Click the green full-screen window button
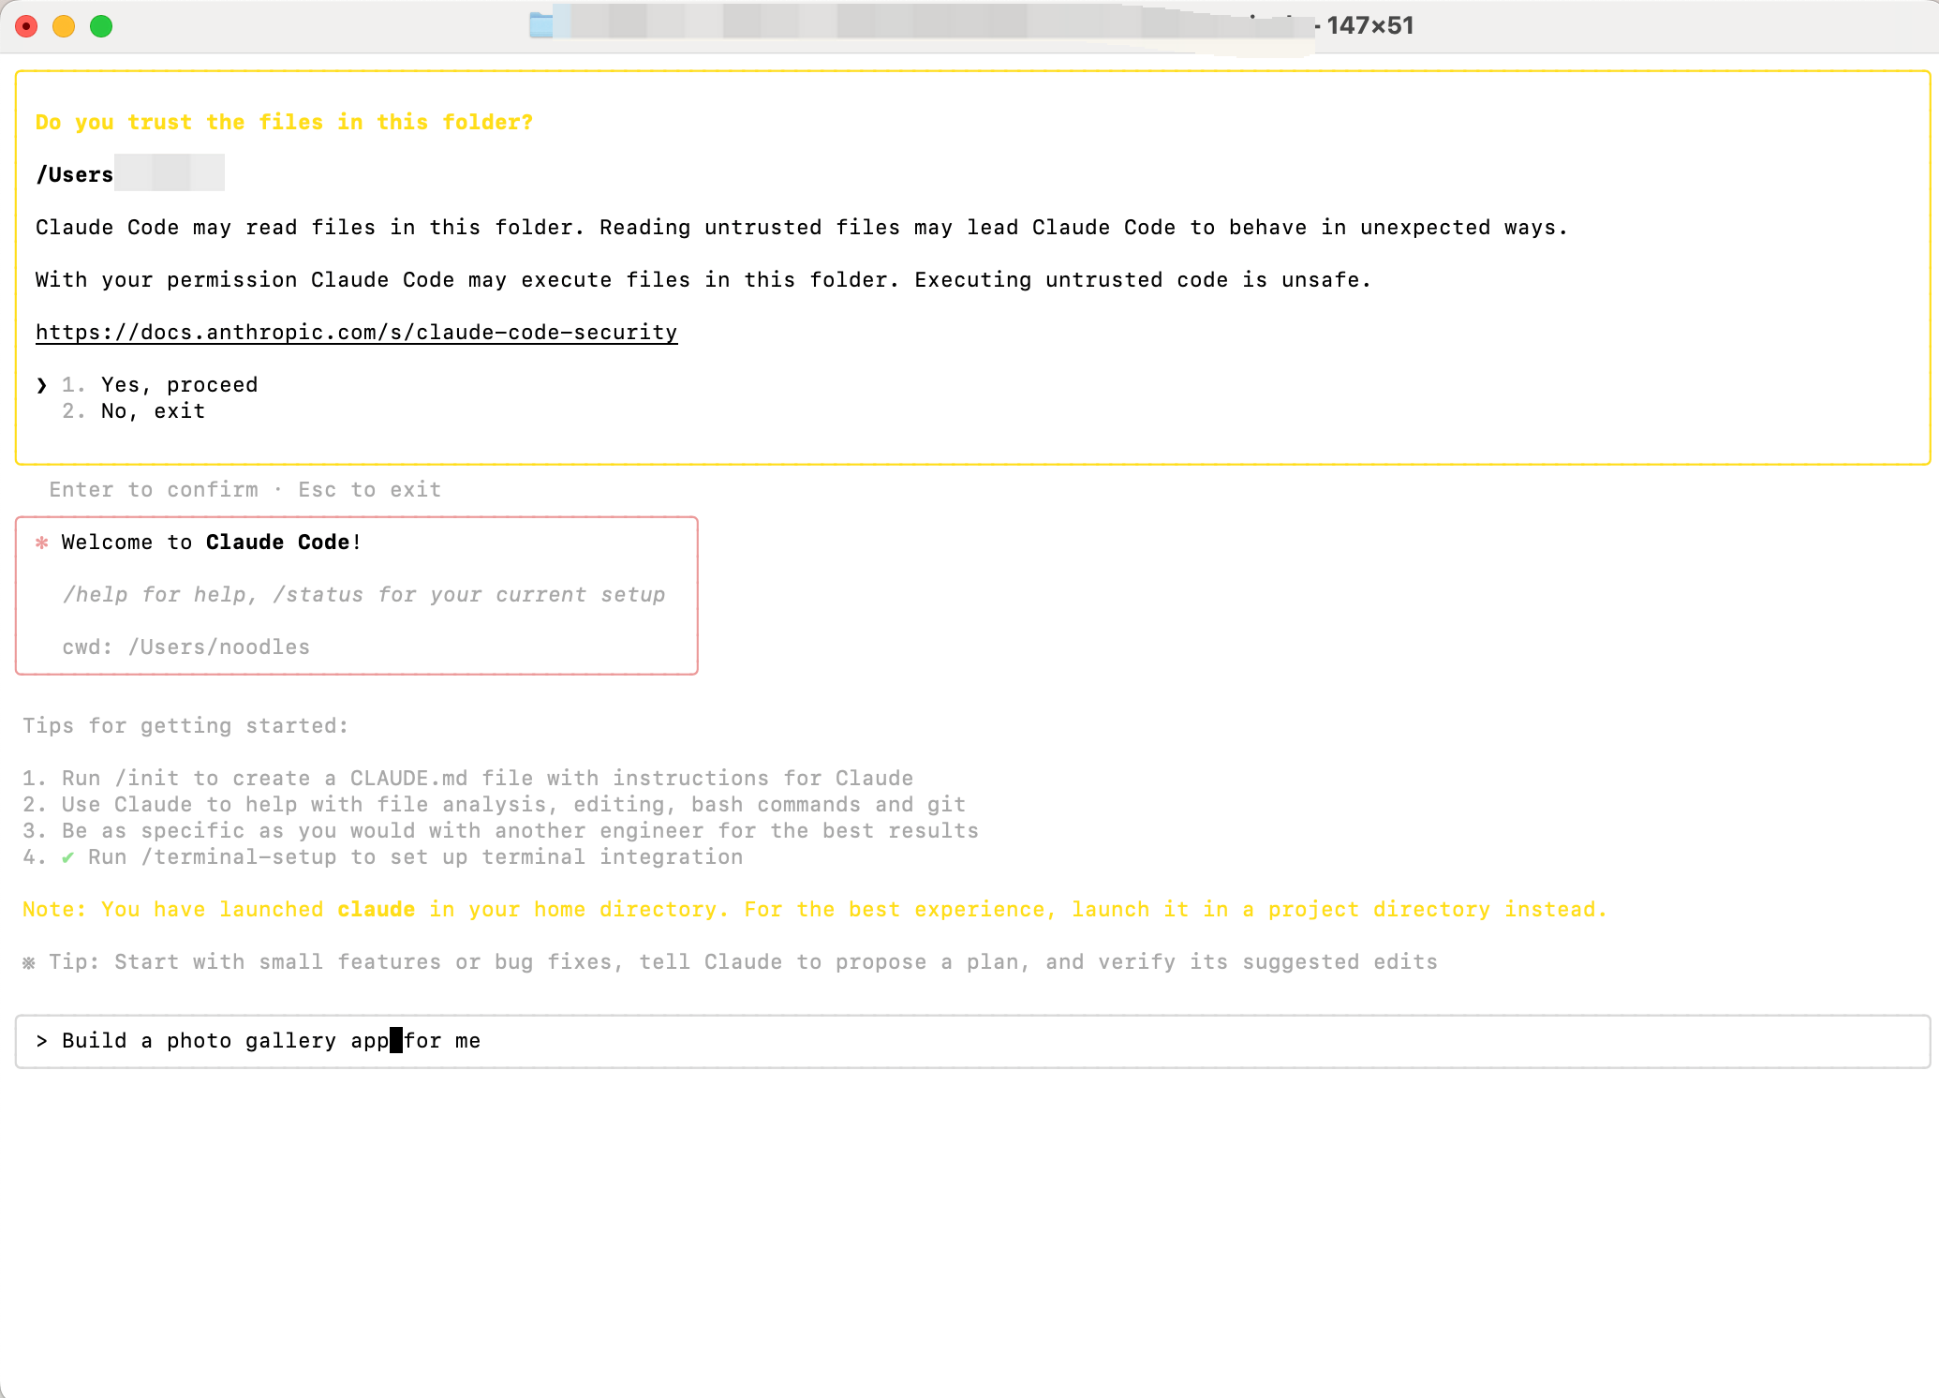This screenshot has width=1939, height=1398. 101,26
